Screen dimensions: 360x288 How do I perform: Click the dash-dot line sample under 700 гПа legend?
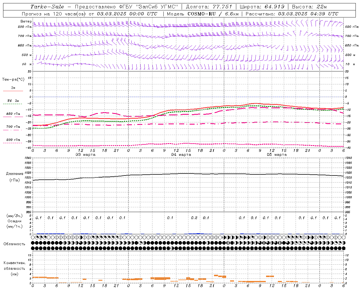[x=13, y=130]
